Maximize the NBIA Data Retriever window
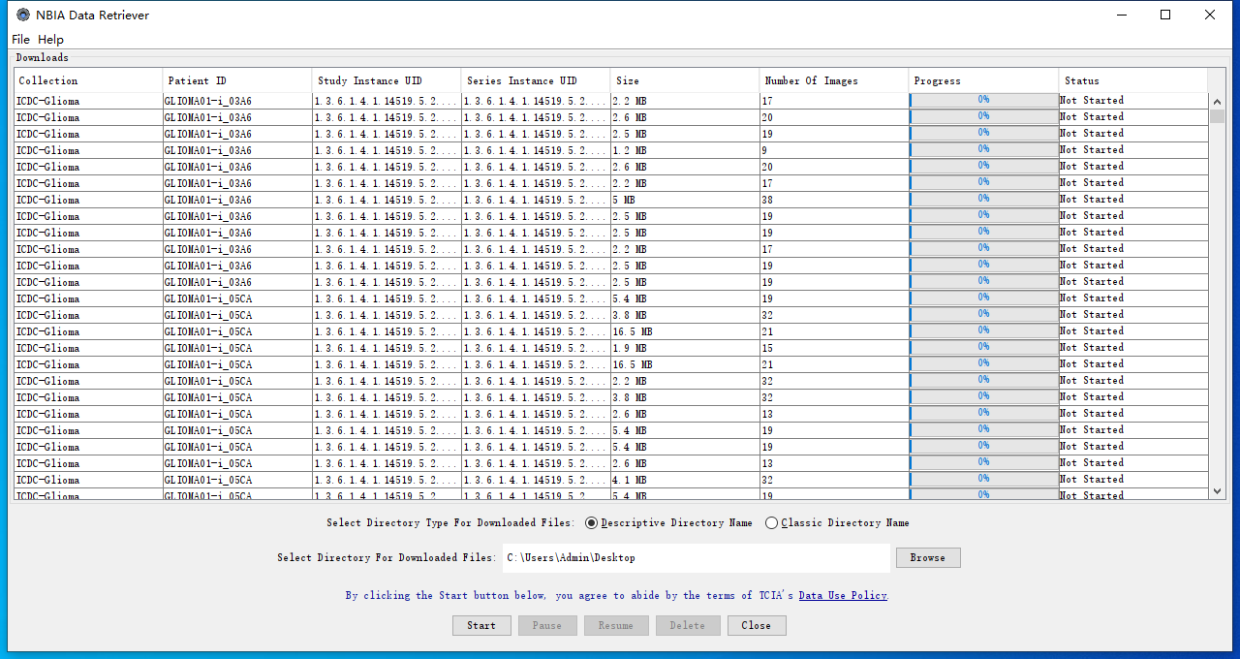1240x659 pixels. 1165,15
